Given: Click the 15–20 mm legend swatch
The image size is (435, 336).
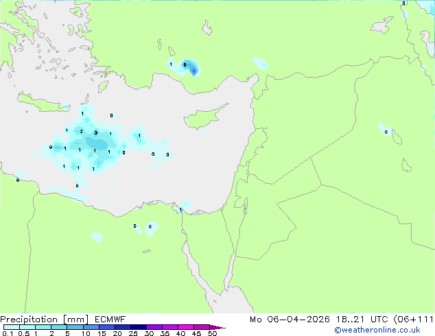Looking at the screenshot, I should (x=107, y=327).
